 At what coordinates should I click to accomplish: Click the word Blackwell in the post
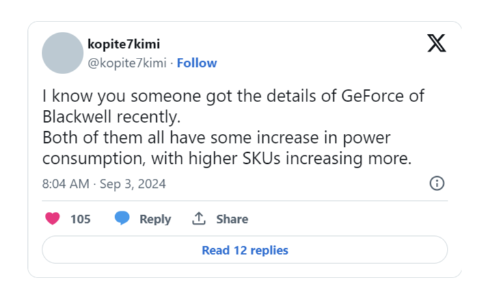[x=77, y=116]
